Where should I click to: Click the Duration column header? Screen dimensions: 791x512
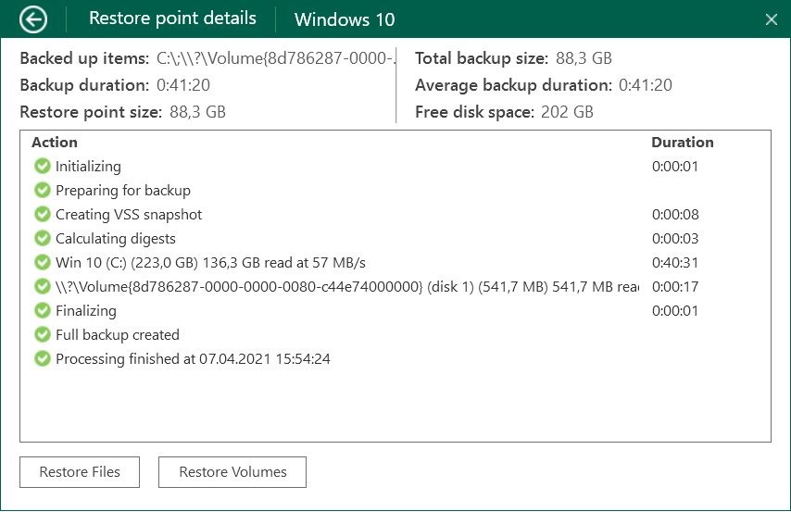[x=683, y=143]
